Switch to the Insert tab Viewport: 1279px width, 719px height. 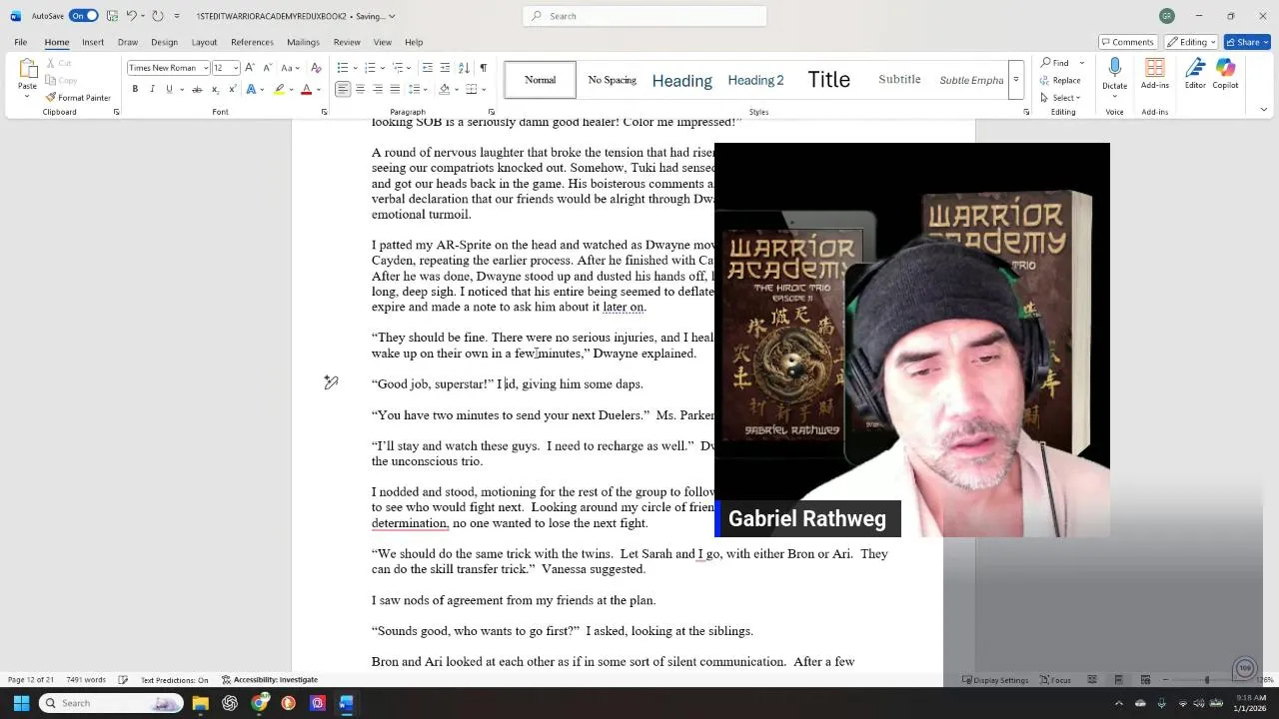(x=93, y=42)
